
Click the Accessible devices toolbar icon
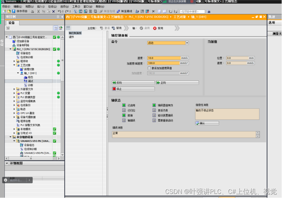point(137,11)
